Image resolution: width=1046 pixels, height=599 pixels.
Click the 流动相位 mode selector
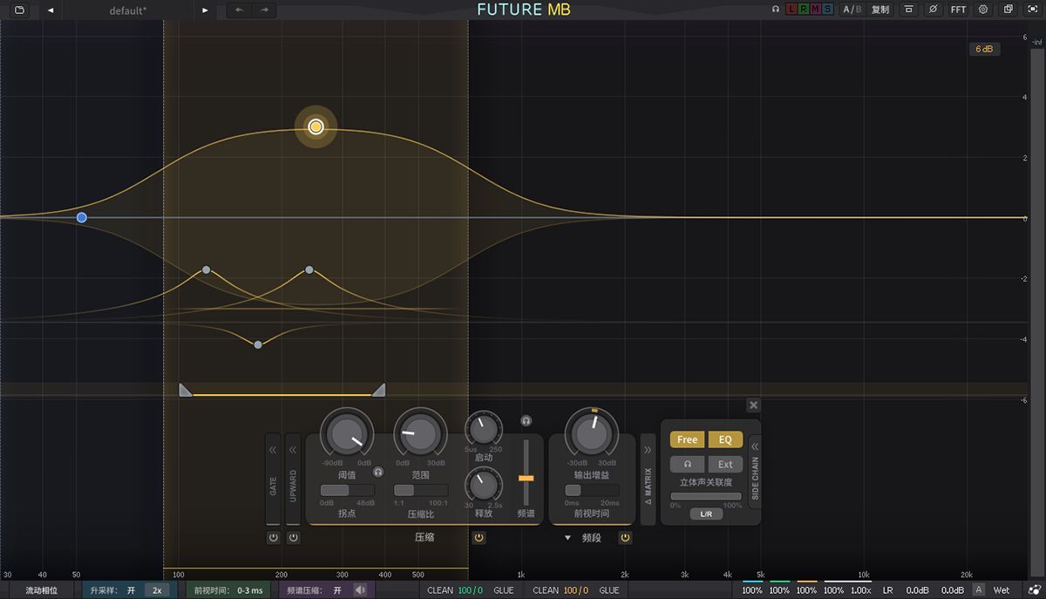click(x=42, y=590)
